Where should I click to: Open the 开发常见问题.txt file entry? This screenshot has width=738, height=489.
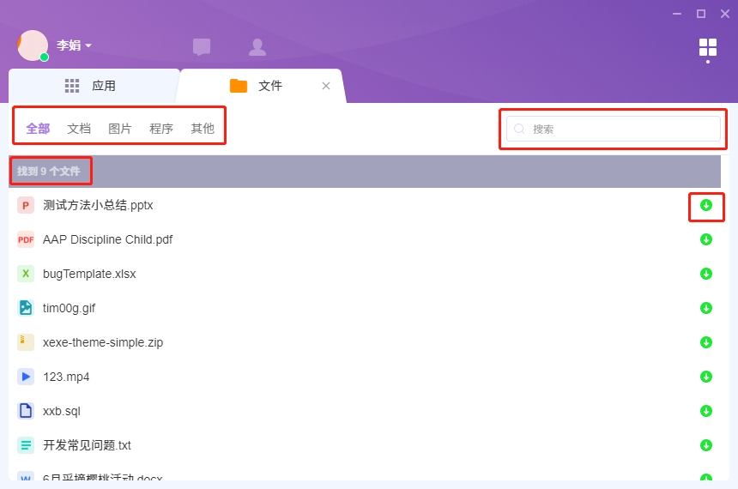click(87, 445)
